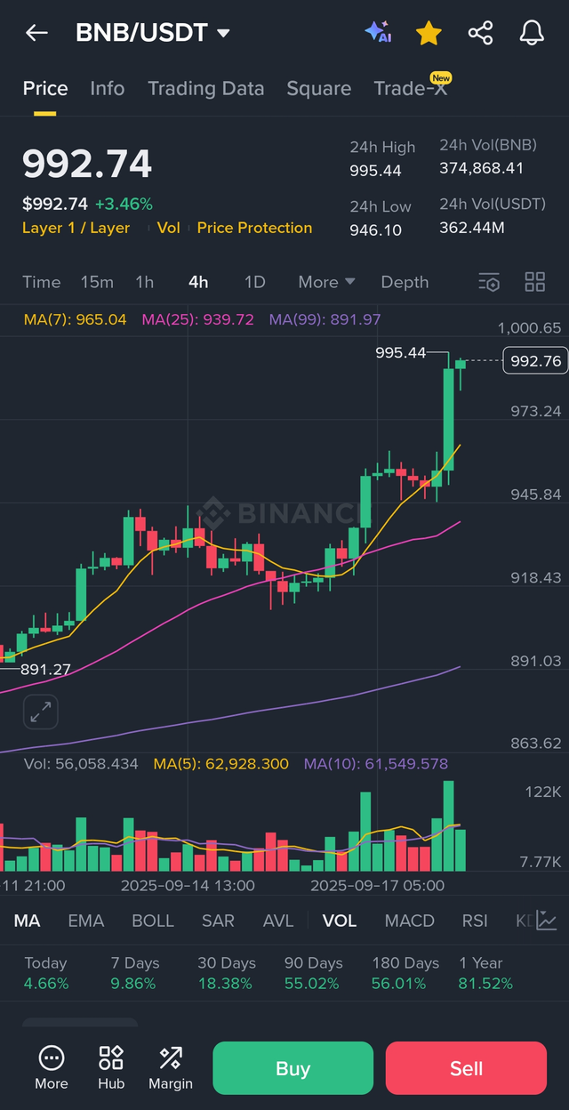
Task: Tap the volume MA(5): 62,928.300 label
Action: click(x=220, y=764)
